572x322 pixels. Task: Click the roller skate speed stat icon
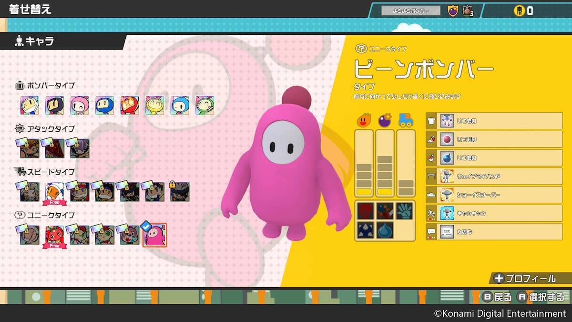(x=406, y=120)
